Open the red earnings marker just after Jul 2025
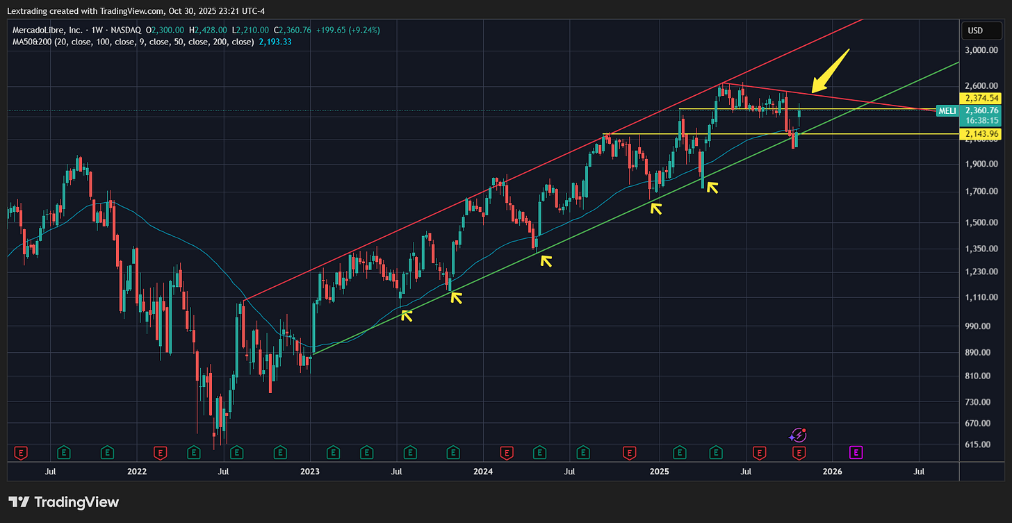 click(x=759, y=453)
